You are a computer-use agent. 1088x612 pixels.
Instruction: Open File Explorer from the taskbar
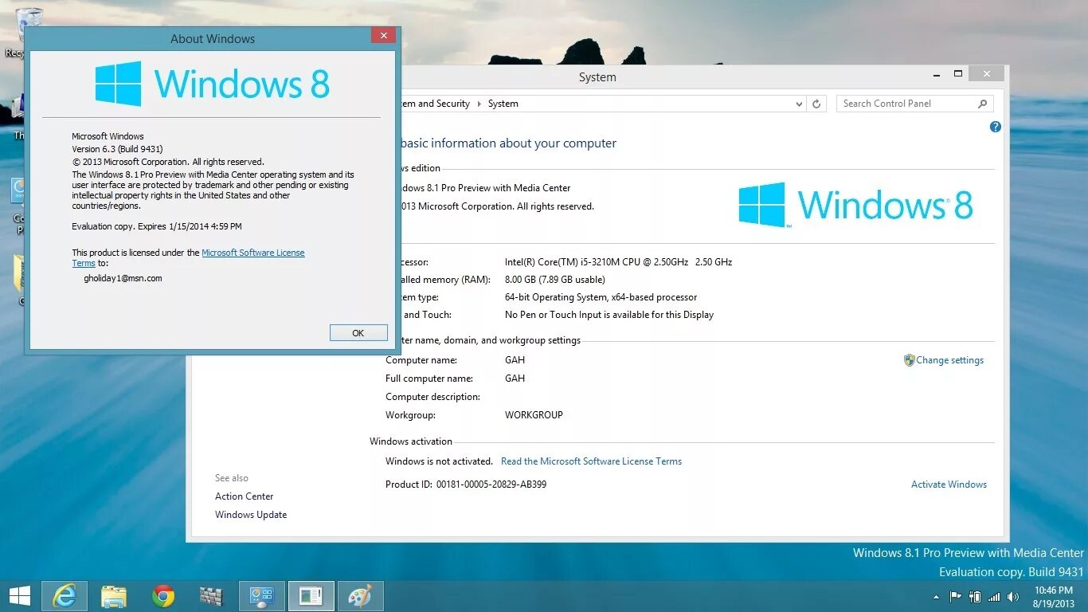click(x=113, y=596)
